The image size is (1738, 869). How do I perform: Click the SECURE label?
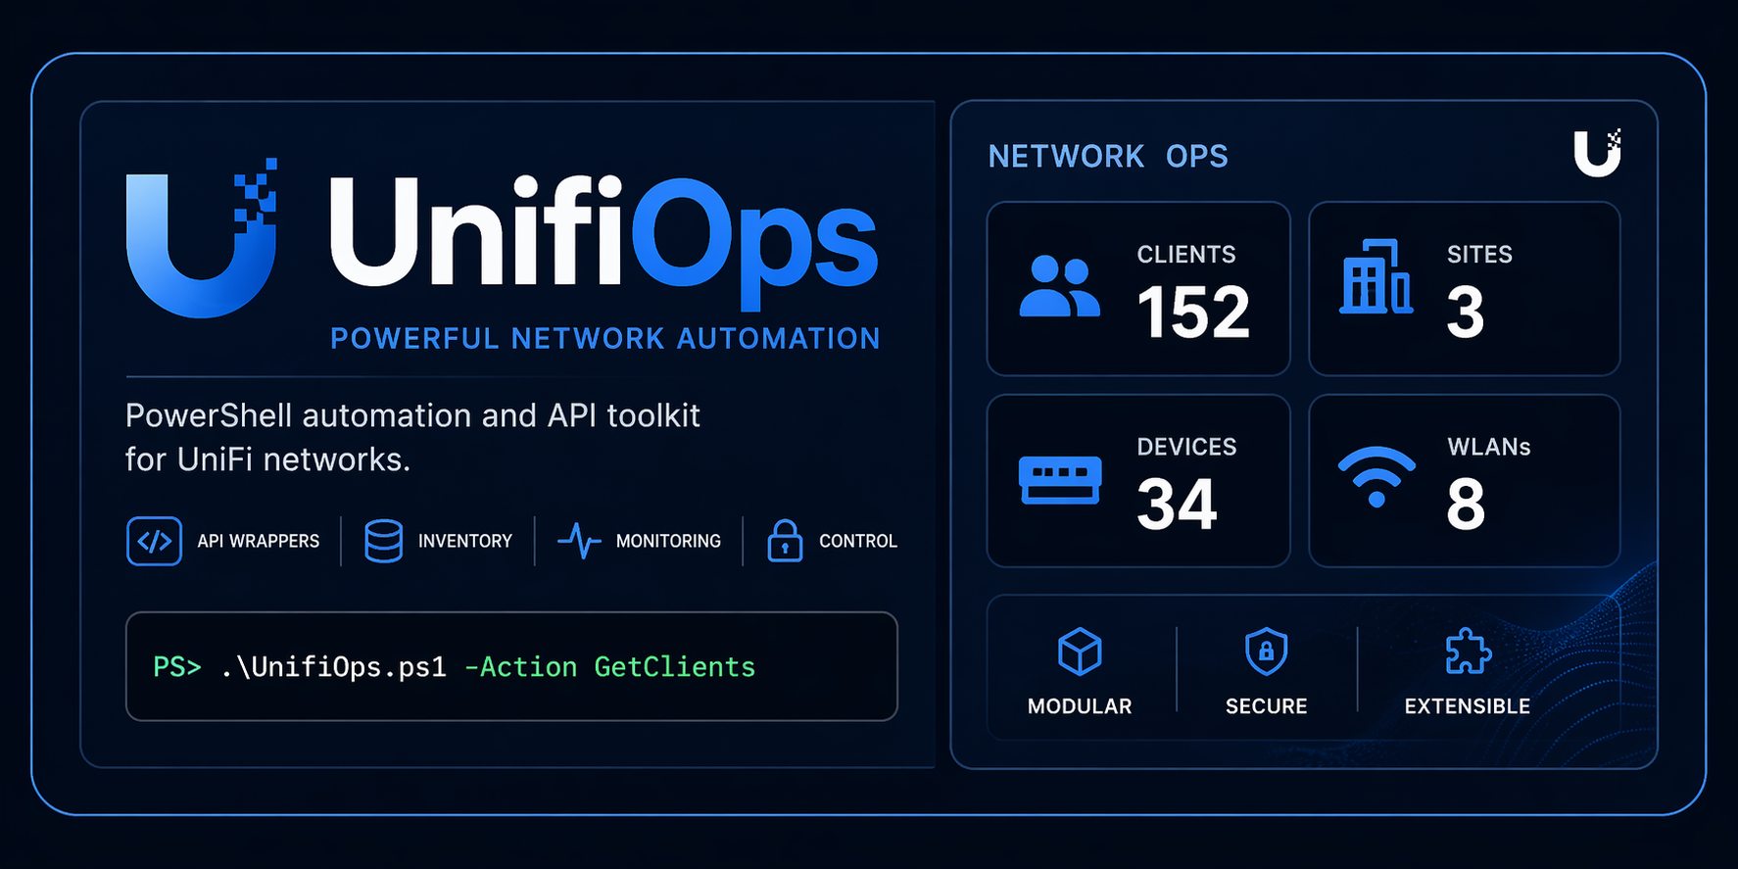pyautogui.click(x=1267, y=706)
